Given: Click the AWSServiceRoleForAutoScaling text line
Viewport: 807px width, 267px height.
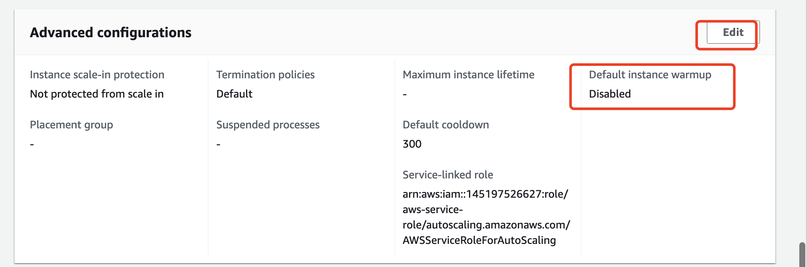Looking at the screenshot, I should [479, 240].
